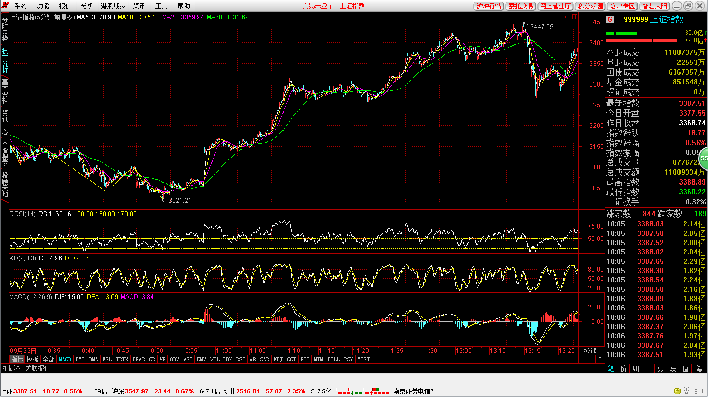Select the 价 tab in the quote panel
Image resolution: width=708 pixels, height=397 pixels.
623,368
